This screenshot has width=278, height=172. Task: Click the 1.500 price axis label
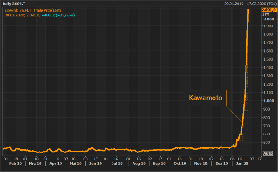click(268, 59)
